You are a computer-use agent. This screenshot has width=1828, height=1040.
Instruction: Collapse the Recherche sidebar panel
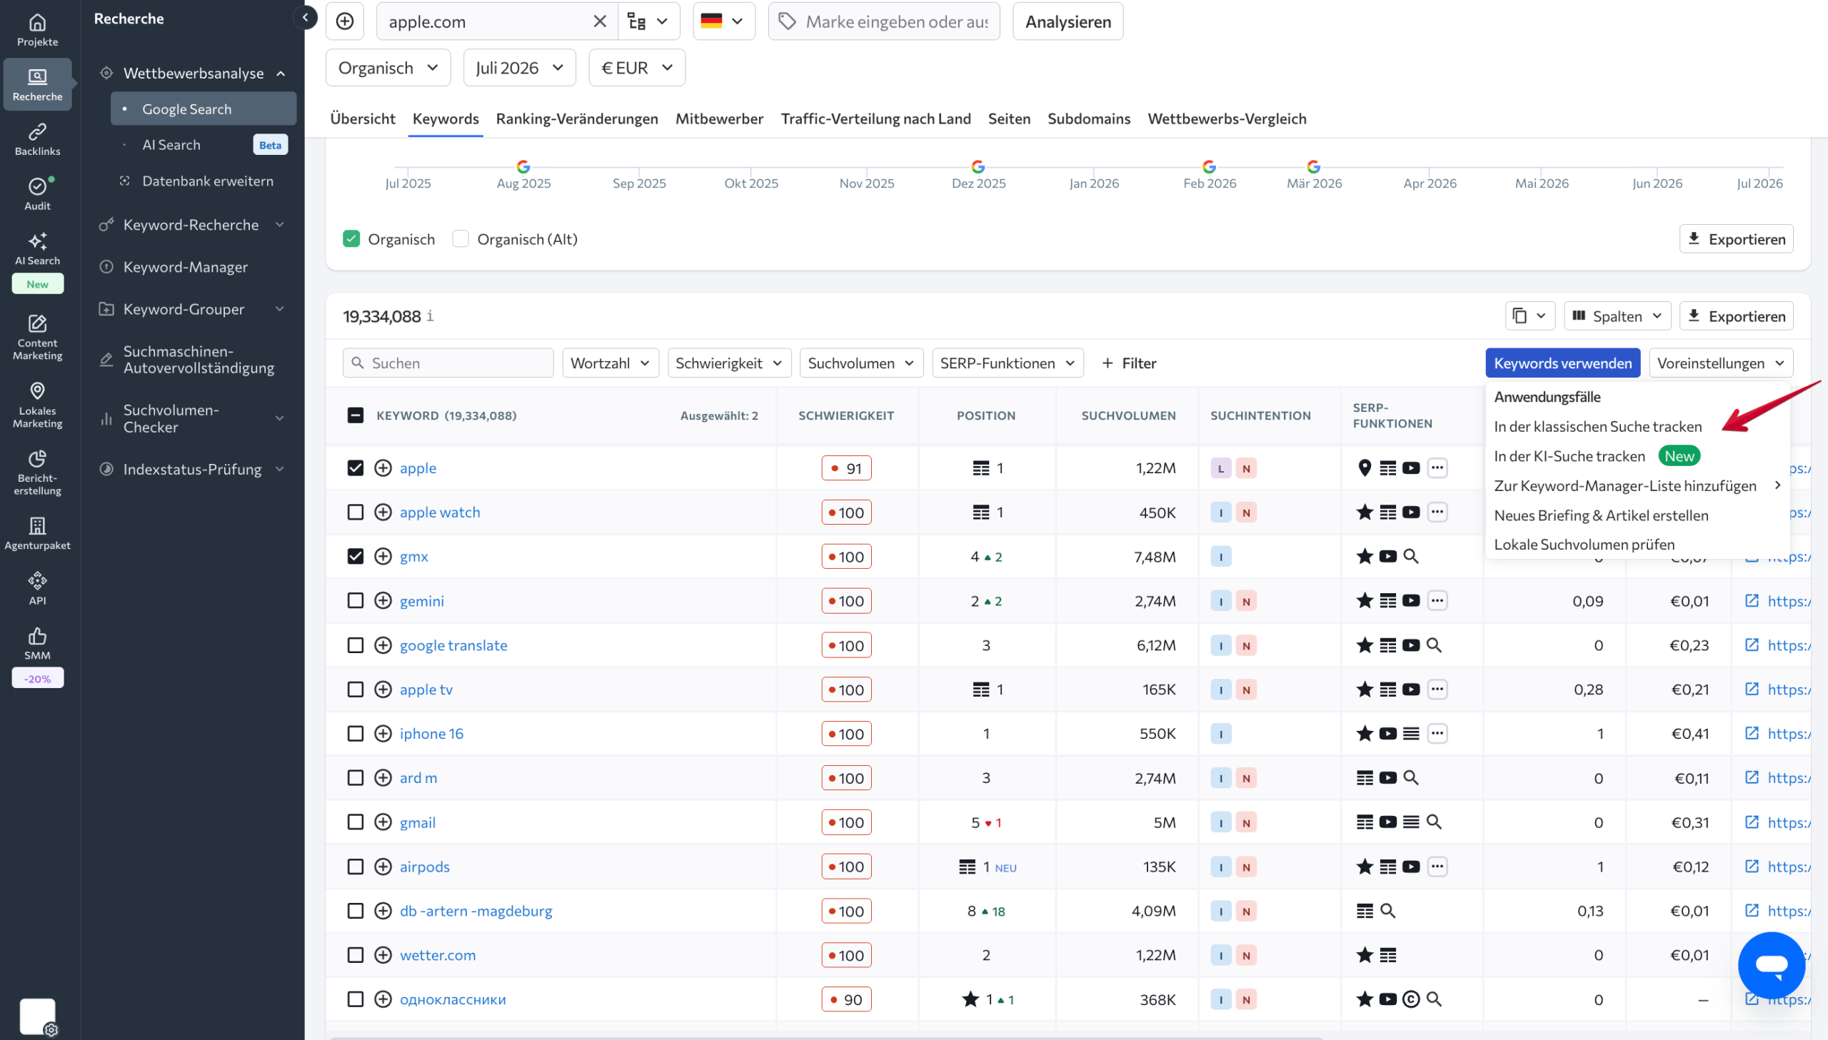coord(305,18)
